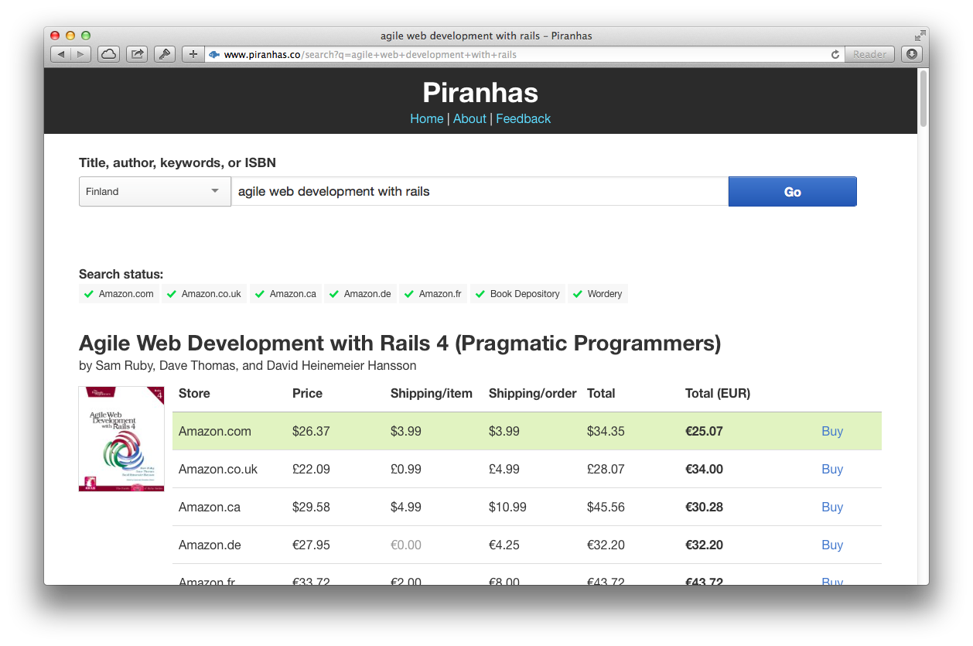Click the author line by Sam Ruby

[248, 365]
